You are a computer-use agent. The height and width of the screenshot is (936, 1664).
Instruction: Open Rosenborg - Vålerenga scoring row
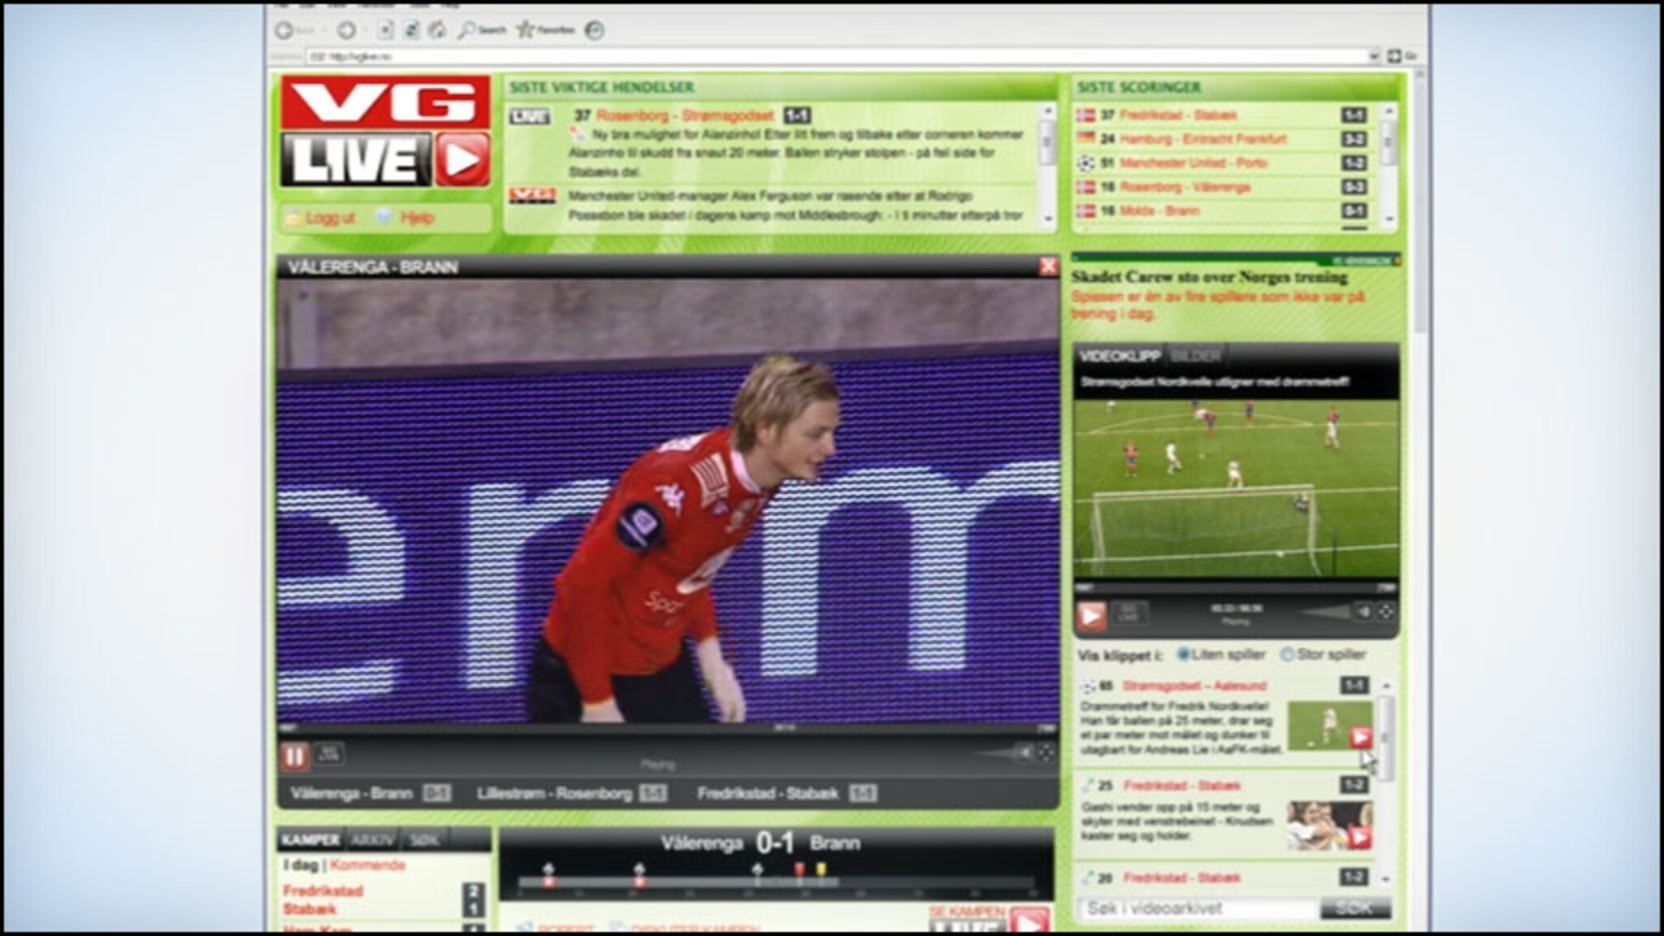[1185, 188]
